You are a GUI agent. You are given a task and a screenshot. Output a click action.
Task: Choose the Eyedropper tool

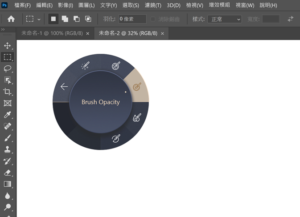[8, 115]
